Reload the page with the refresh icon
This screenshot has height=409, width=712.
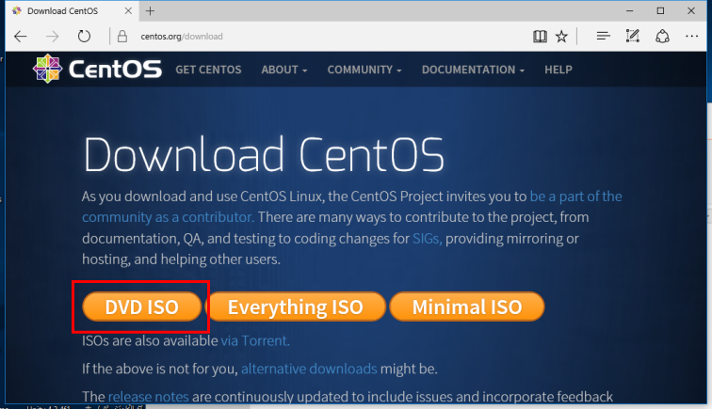pyautogui.click(x=84, y=37)
